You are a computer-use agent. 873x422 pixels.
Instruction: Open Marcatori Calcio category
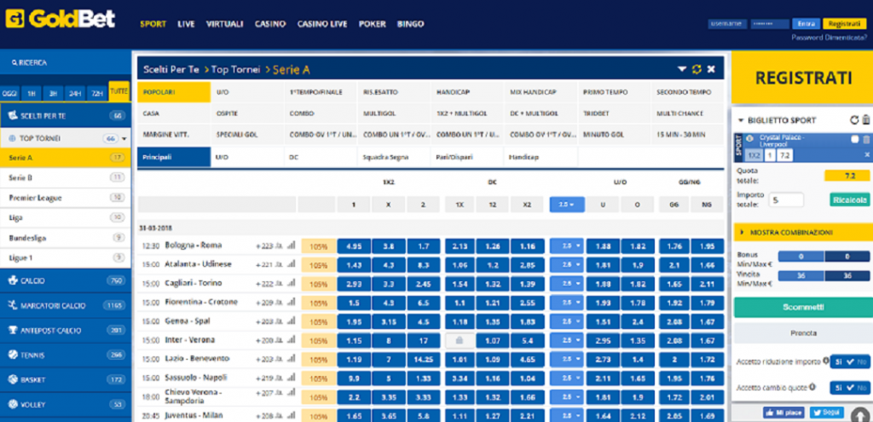pos(65,306)
